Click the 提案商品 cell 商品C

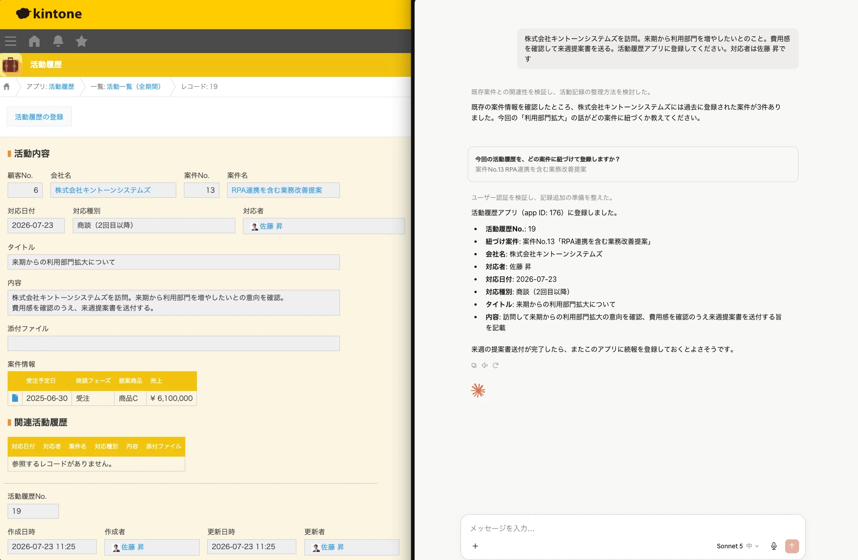[130, 398]
